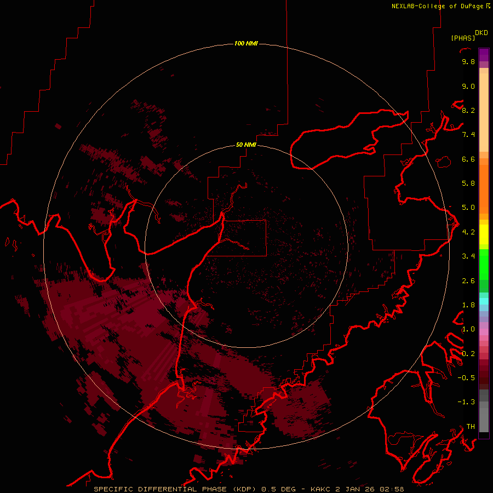Screen dimensions: 493x493
Task: Click the 8.2 legend value
Action: coord(468,110)
